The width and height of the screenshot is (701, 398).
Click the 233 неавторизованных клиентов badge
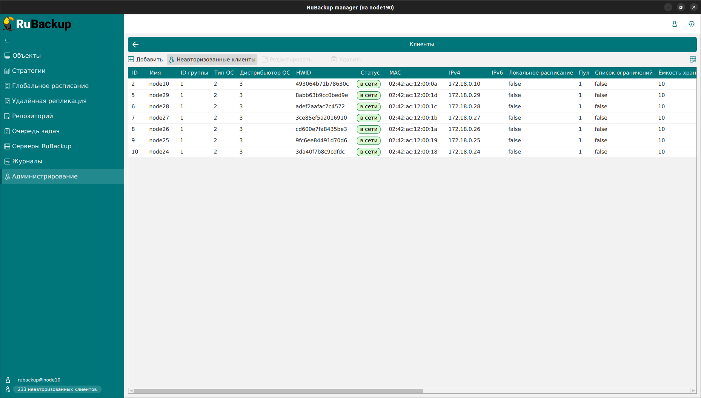pos(57,389)
